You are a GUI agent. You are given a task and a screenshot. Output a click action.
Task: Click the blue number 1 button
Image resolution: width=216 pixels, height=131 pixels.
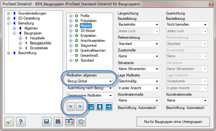click(x=100, y=107)
